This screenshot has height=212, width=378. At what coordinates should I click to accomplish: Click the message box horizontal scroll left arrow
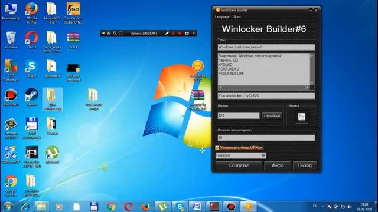coord(220,88)
